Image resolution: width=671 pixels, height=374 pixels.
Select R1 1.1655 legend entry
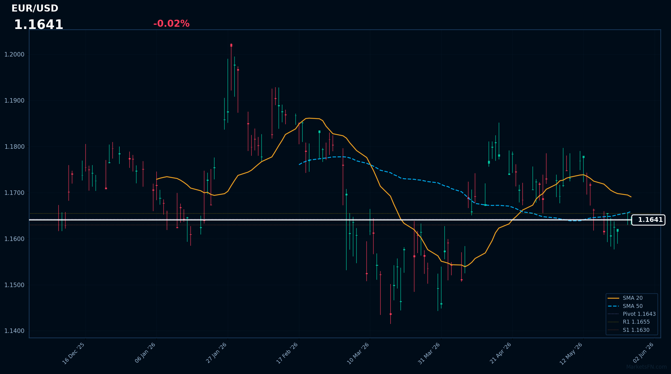(x=629, y=322)
